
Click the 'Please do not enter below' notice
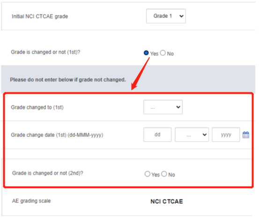coord(68,80)
